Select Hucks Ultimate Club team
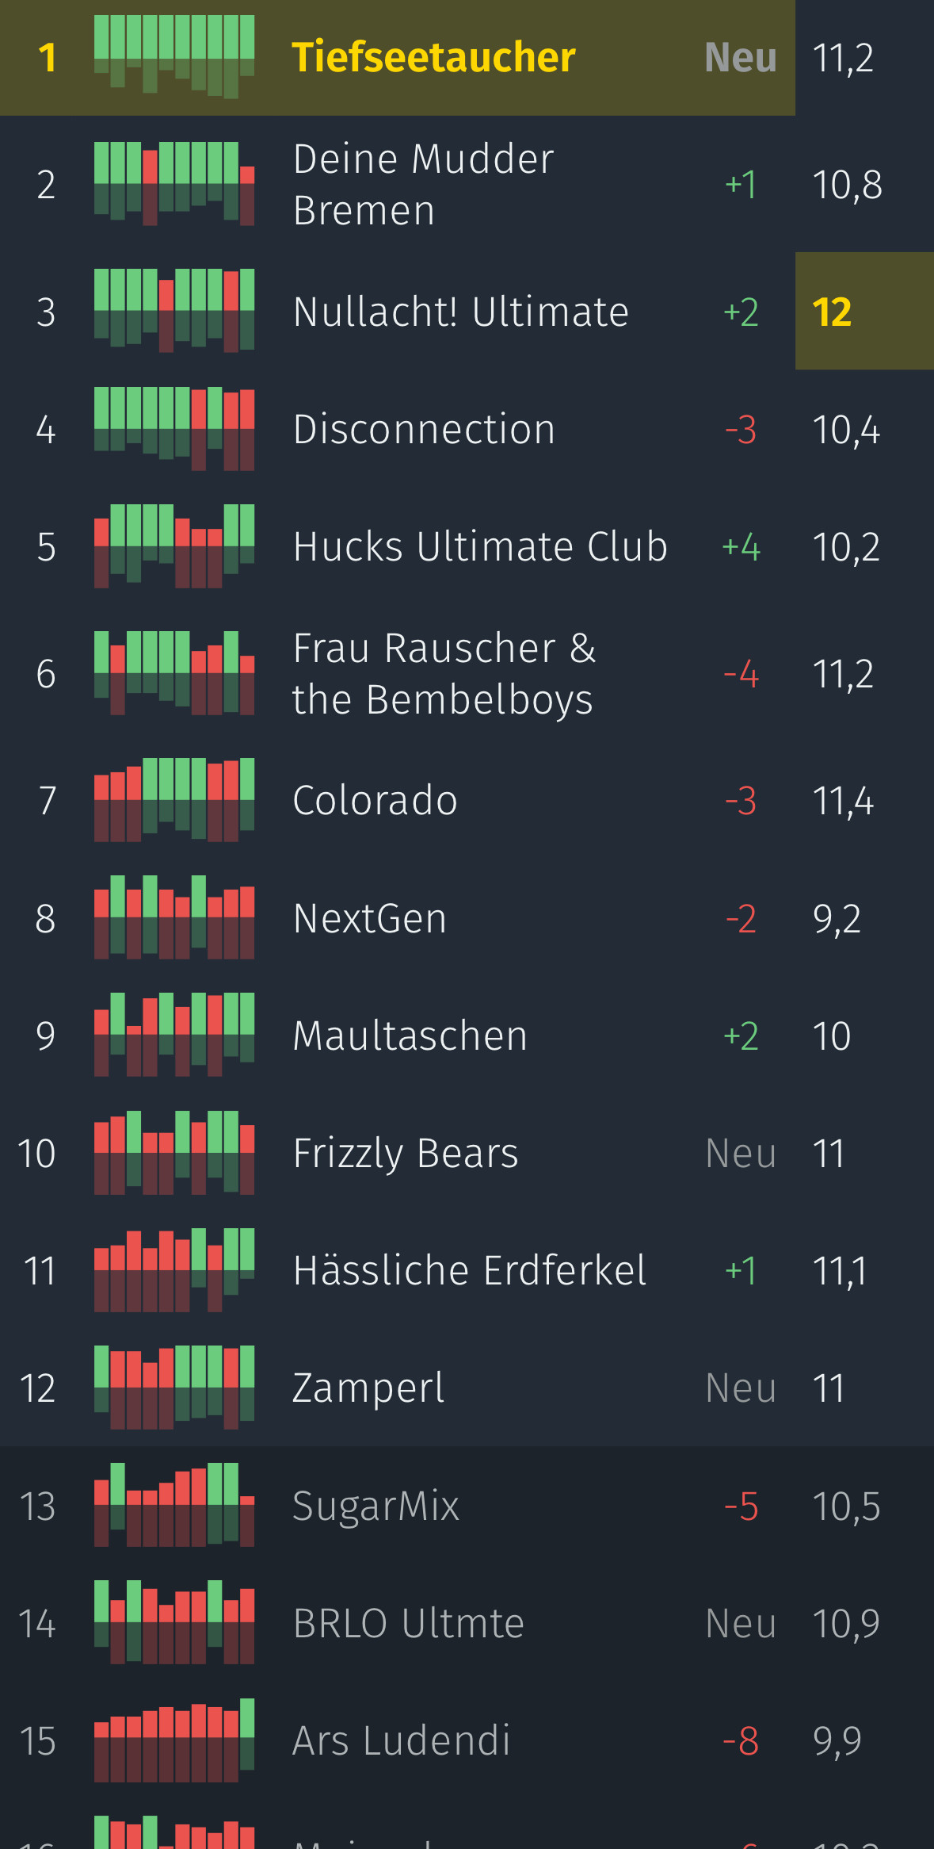 480,546
